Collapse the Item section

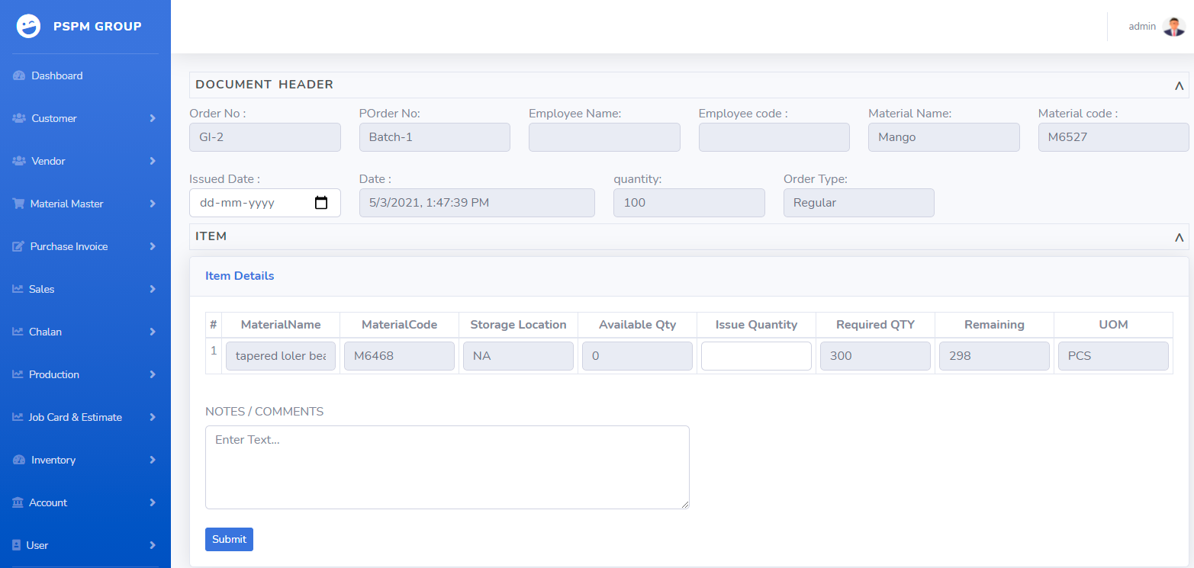1179,237
